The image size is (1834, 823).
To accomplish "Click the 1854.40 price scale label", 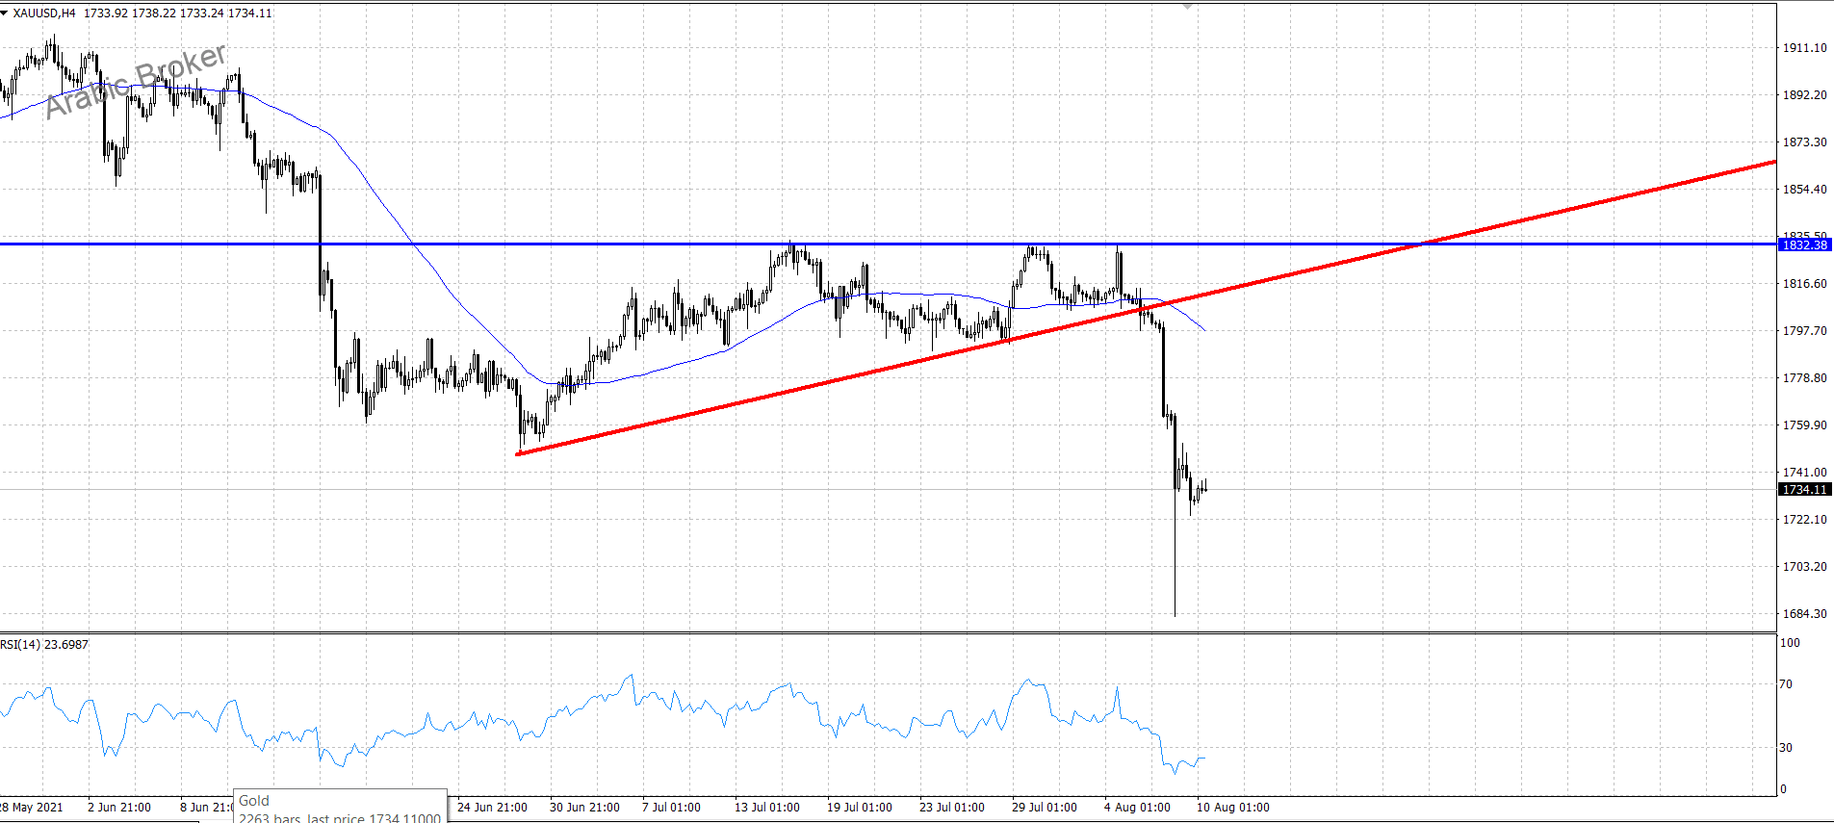I will click(x=1804, y=190).
